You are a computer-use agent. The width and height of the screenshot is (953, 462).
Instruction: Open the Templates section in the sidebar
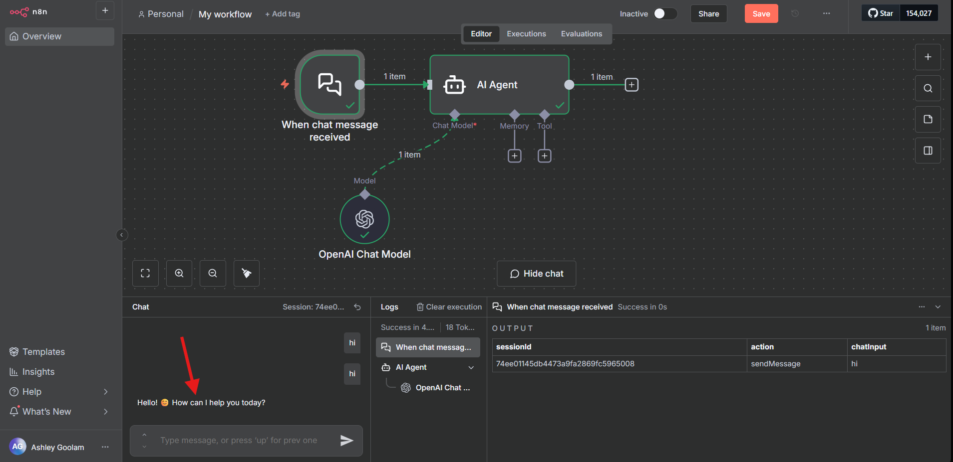(43, 351)
